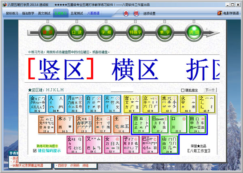The height and width of the screenshot is (173, 243).
Task: Open the 八哥英语 tab
Action: pyautogui.click(x=93, y=13)
